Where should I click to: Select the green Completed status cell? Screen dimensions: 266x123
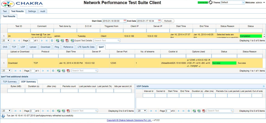[x=251, y=36]
